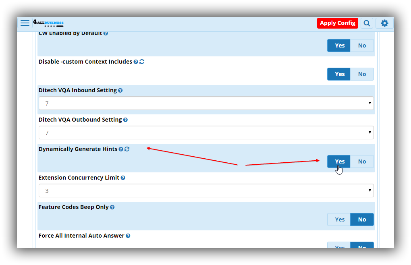This screenshot has width=411, height=265.
Task: Click the search magnifier icon
Action: pyautogui.click(x=367, y=23)
